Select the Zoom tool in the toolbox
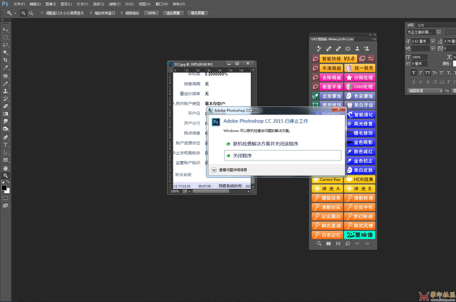Image resolution: width=456 pixels, height=302 pixels. click(6, 176)
